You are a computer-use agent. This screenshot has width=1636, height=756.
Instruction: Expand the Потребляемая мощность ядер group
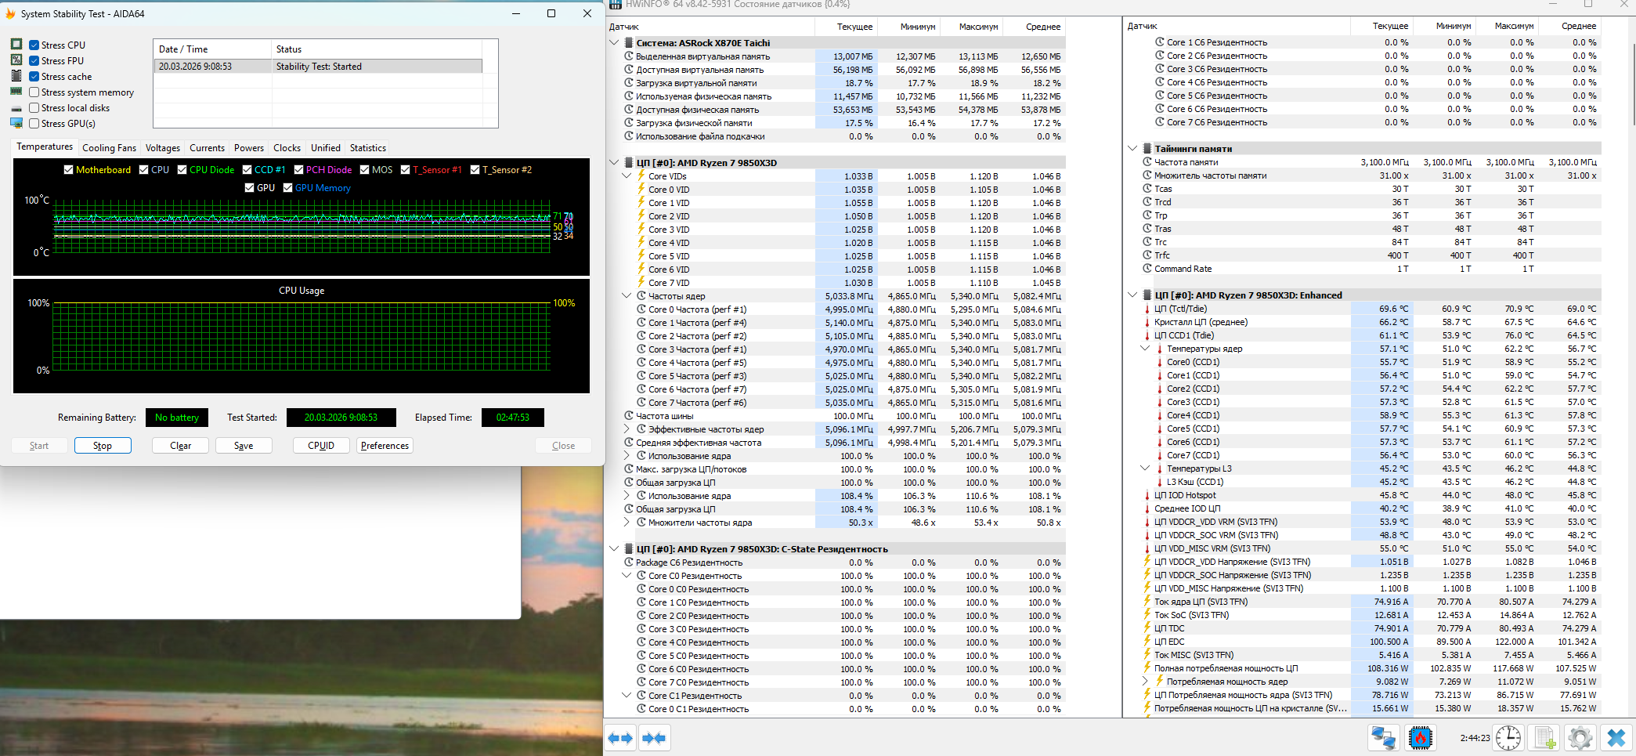tap(1145, 681)
